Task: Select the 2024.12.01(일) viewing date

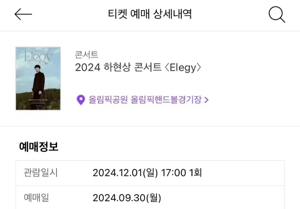Action: 125,173
